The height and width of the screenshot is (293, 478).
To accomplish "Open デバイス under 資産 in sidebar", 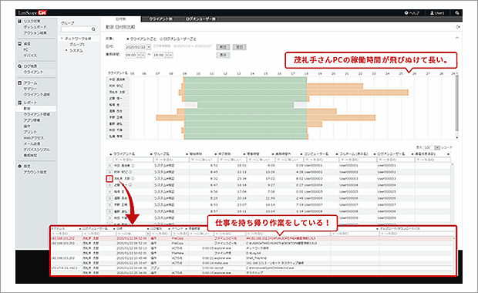I will pyautogui.click(x=30, y=56).
